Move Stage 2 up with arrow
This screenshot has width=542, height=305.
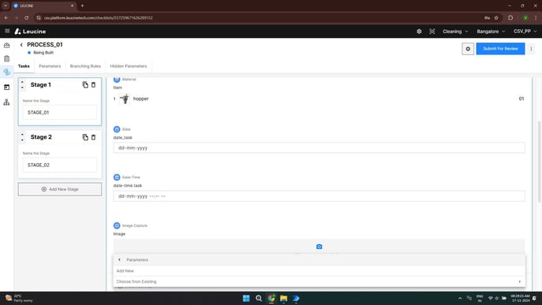23,134
